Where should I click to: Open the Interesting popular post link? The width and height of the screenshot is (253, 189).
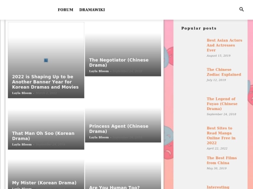[218, 187]
